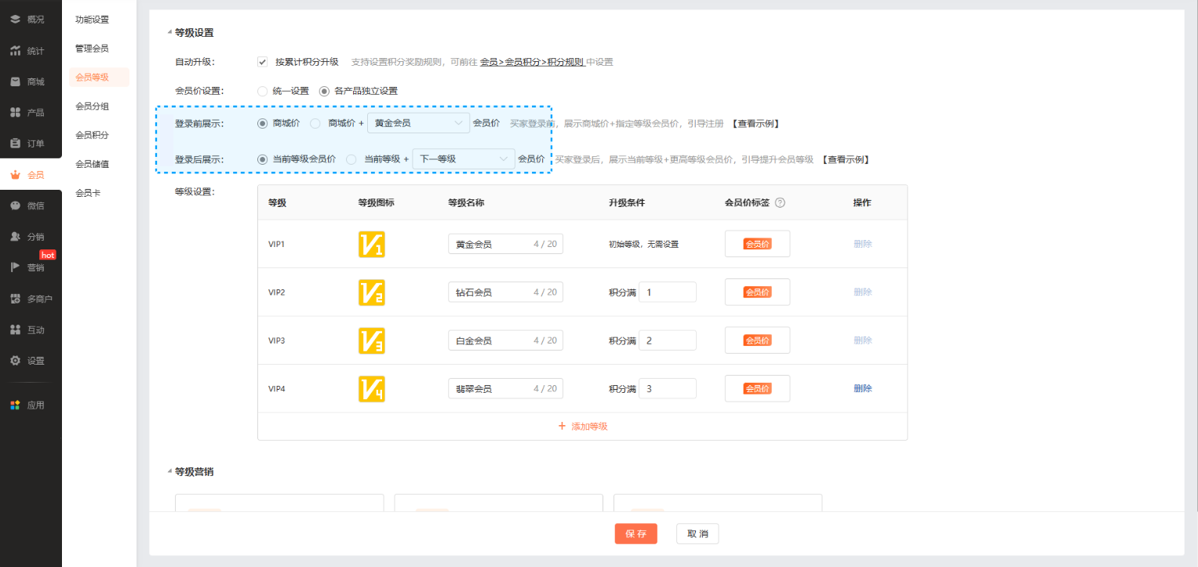The height and width of the screenshot is (567, 1198).
Task: Go to 管理会员 submenu item
Action: [x=92, y=49]
